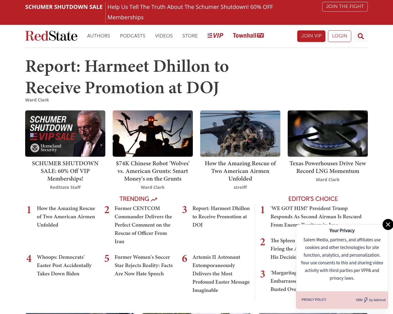393x314 pixels.
Task: Open the Podcasts menu item
Action: point(133,36)
